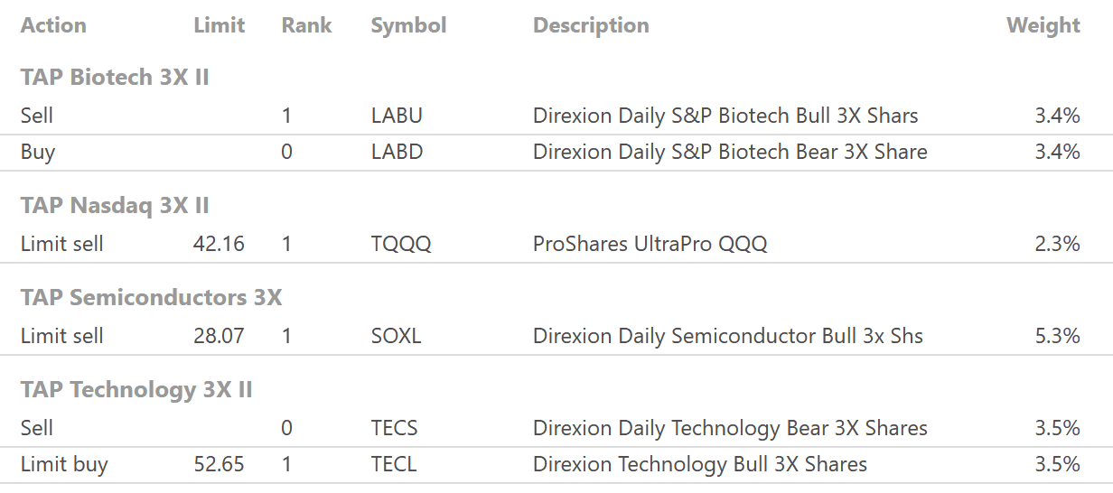Click the Rank column header
Screen dimensions: 1113x493
[x=306, y=25]
